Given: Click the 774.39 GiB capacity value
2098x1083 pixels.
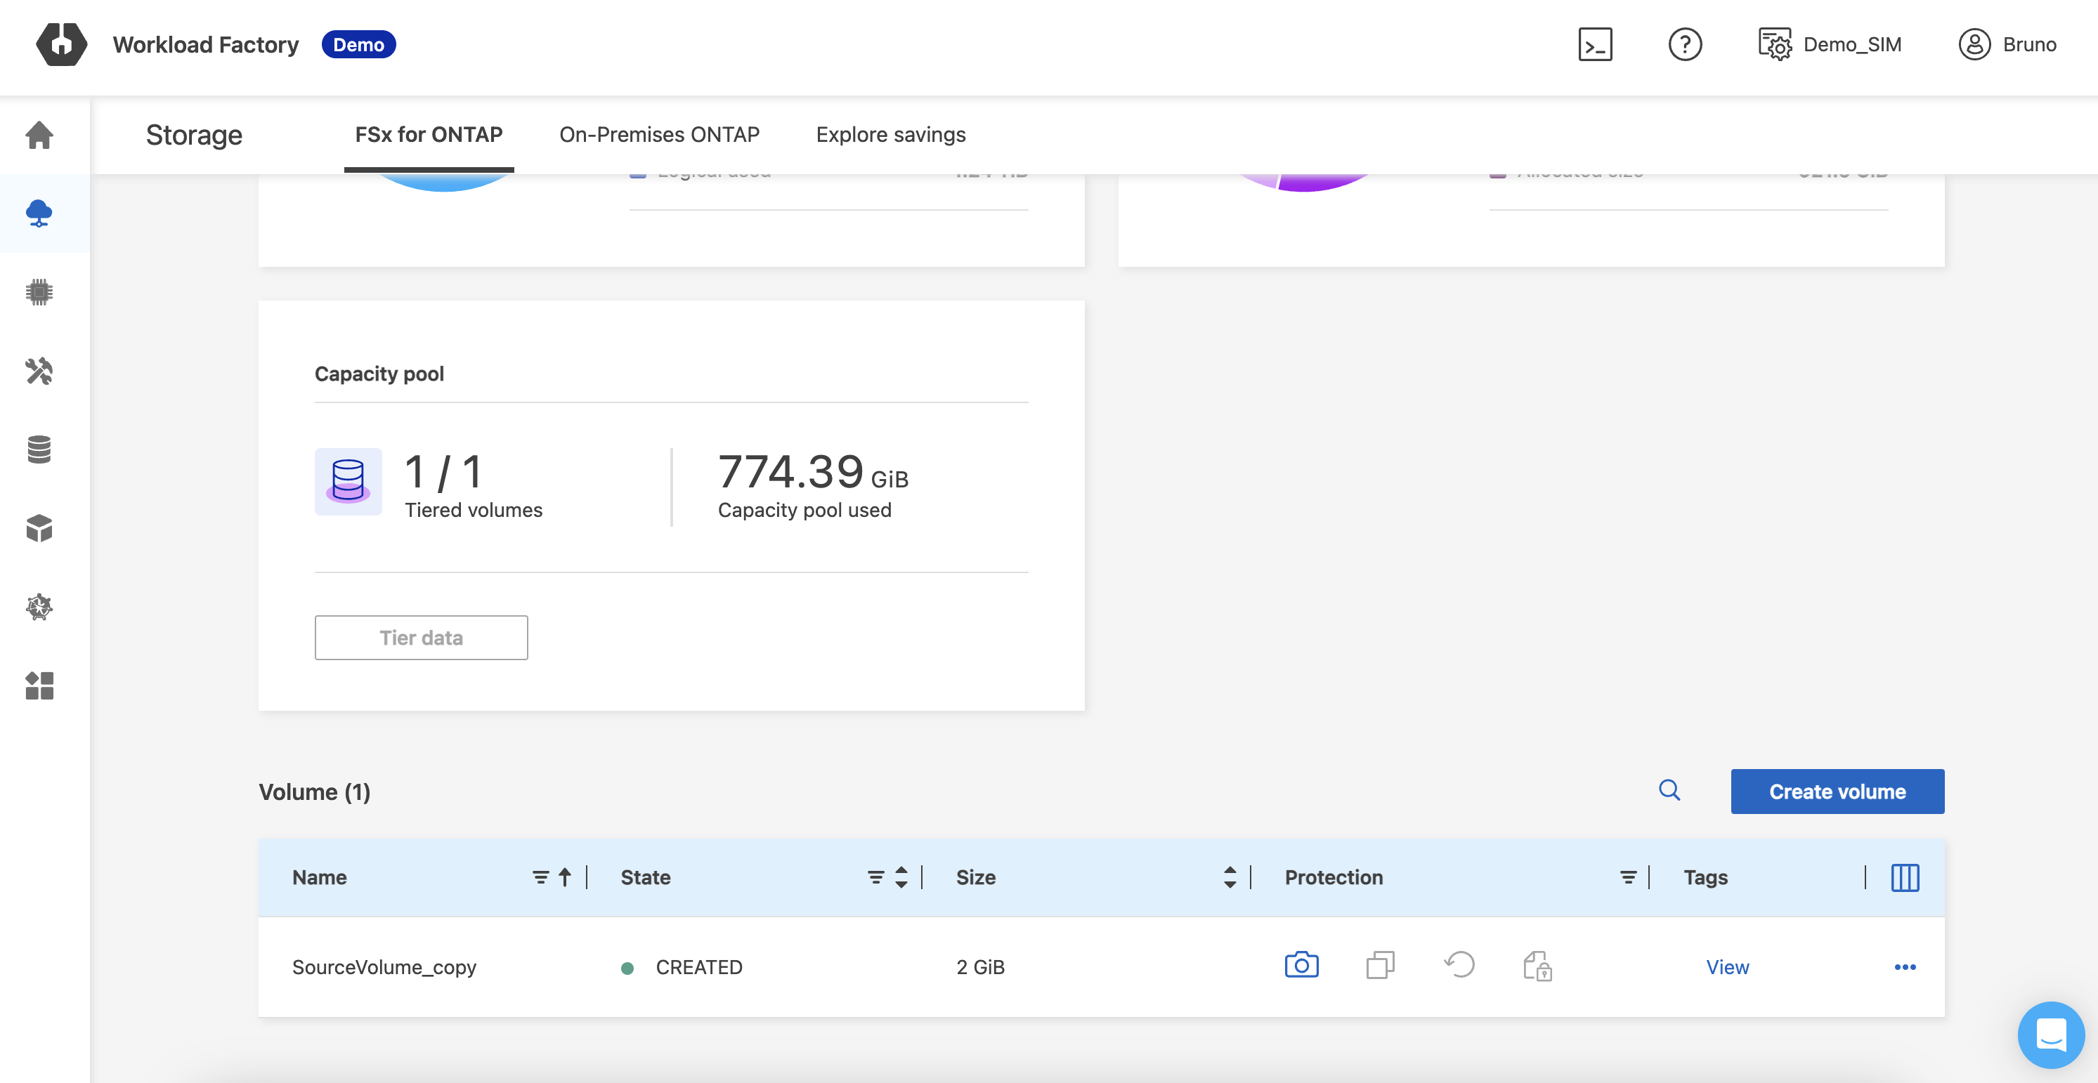Looking at the screenshot, I should tap(812, 471).
